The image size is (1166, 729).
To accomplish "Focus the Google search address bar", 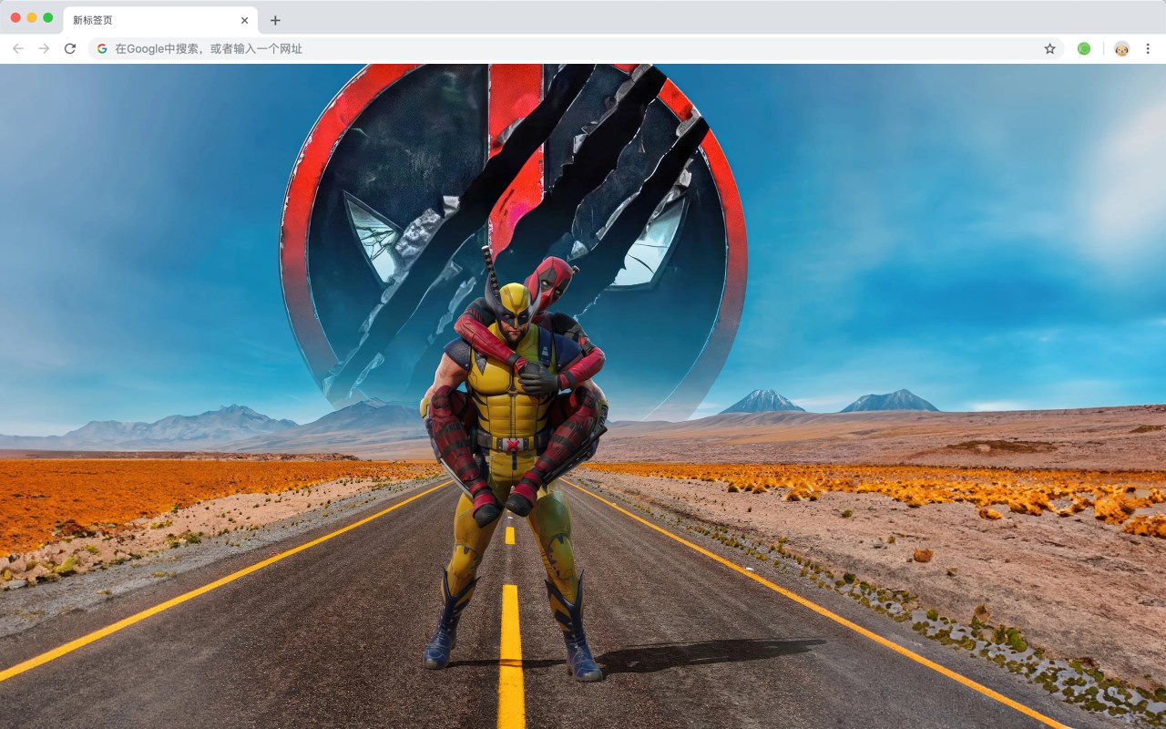I will point(576,48).
